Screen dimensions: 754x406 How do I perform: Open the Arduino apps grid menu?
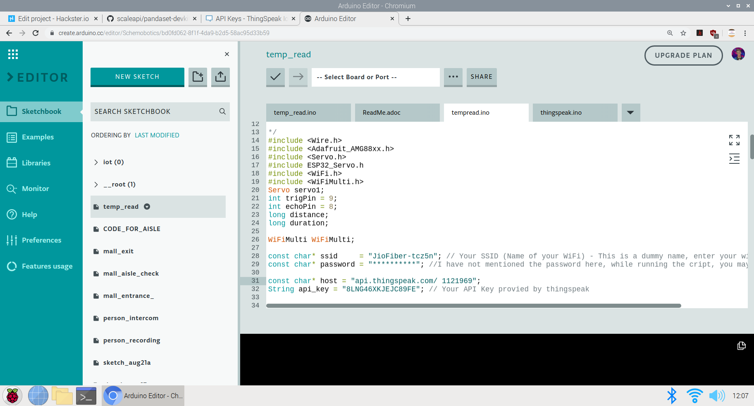13,54
